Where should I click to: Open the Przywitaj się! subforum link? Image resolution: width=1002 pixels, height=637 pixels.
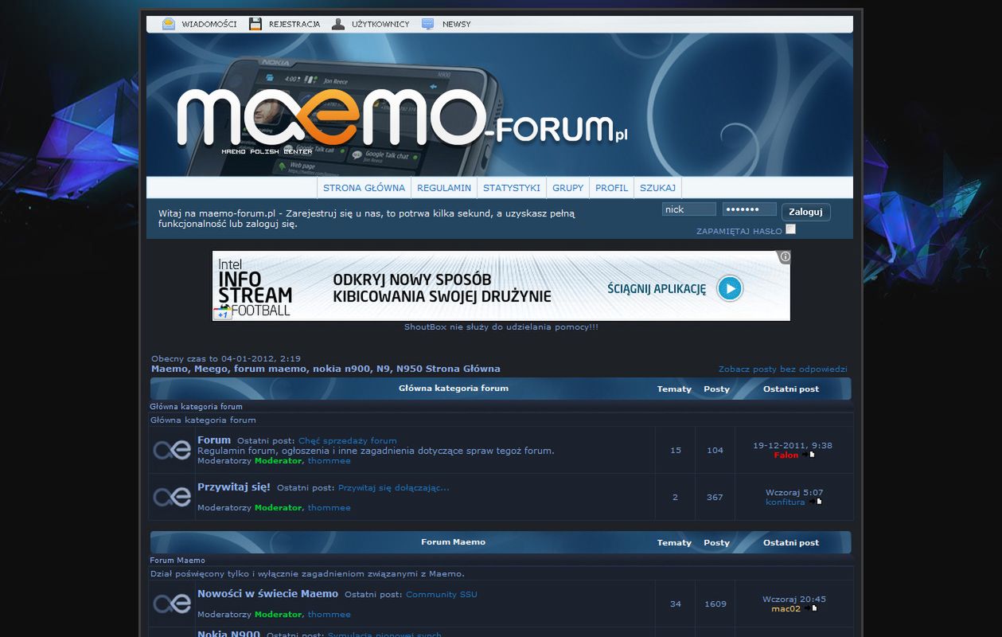(x=234, y=487)
